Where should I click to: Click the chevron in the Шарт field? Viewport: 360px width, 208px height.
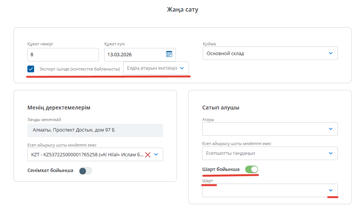pos(330,190)
